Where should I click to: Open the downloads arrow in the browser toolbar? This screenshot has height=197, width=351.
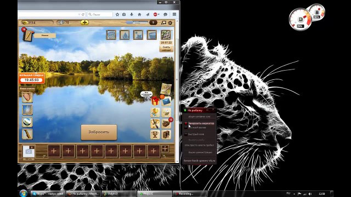pos(132,14)
